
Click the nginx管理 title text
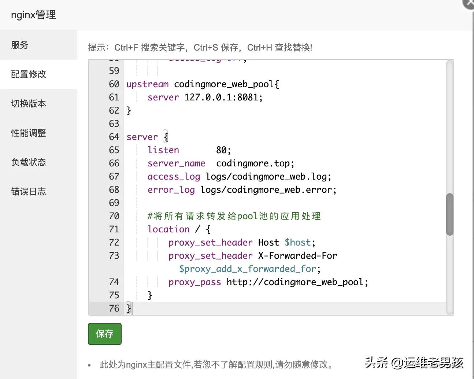click(33, 15)
